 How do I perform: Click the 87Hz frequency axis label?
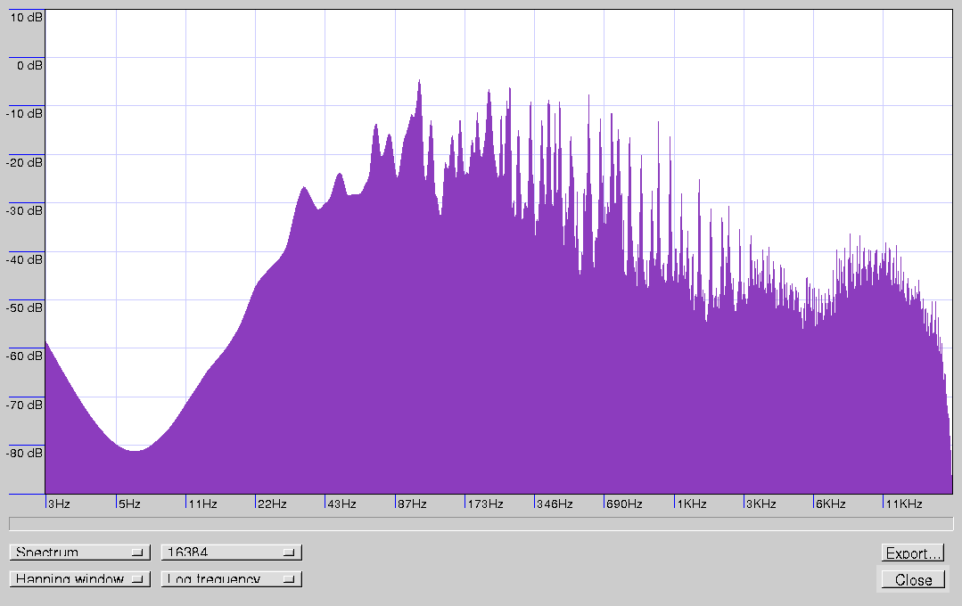point(413,504)
